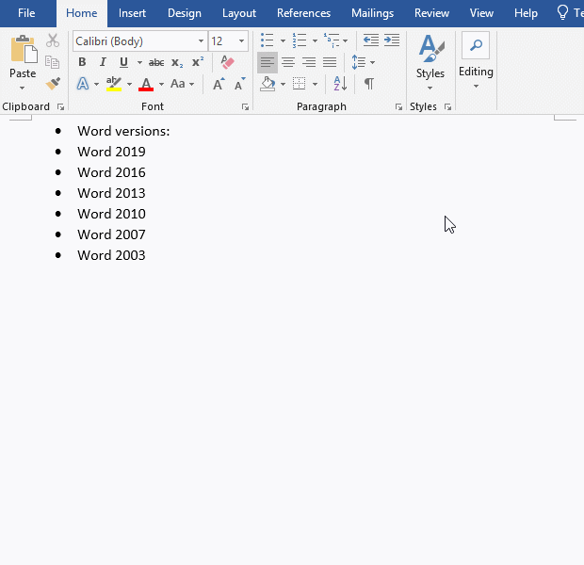This screenshot has width=584, height=565.
Task: Click the Sort A-Z icon
Action: pyautogui.click(x=340, y=84)
